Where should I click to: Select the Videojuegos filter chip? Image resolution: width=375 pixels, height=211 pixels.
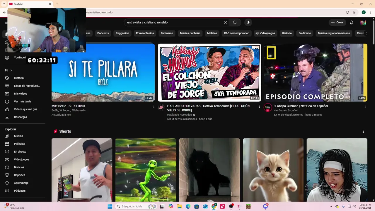coord(265,33)
